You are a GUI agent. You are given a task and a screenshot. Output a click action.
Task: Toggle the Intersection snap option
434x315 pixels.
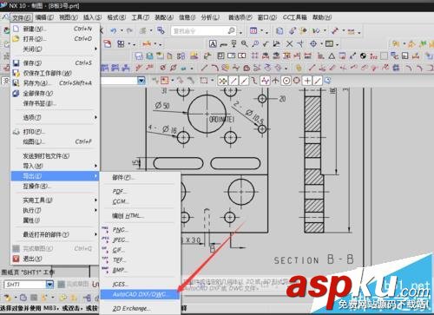pyautogui.click(x=275, y=81)
